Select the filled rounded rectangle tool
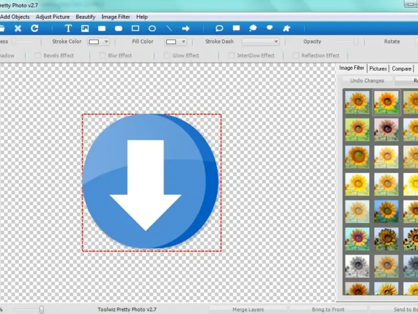418x314 pixels. point(119,28)
